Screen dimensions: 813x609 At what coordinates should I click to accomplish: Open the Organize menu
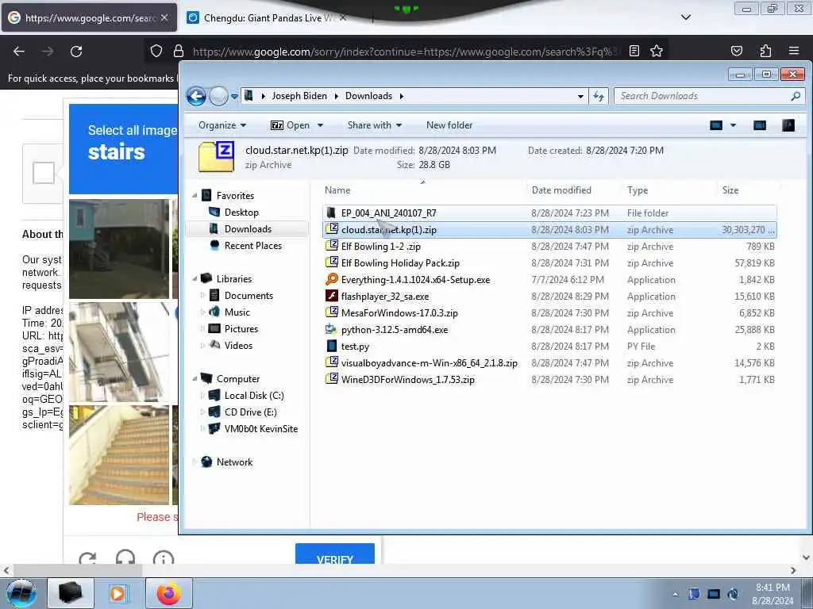point(222,125)
